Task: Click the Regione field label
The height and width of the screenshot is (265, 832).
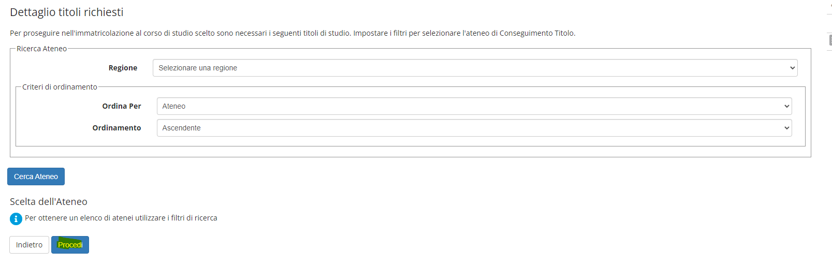Action: (123, 68)
